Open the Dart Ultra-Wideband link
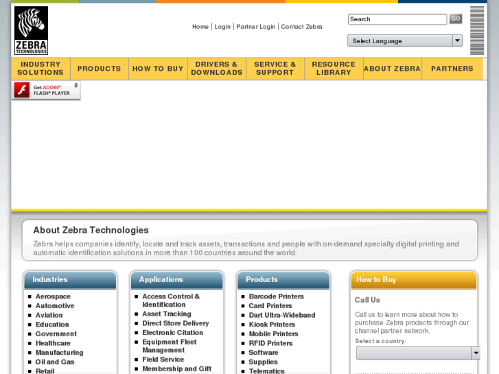499x374 pixels. coord(282,315)
